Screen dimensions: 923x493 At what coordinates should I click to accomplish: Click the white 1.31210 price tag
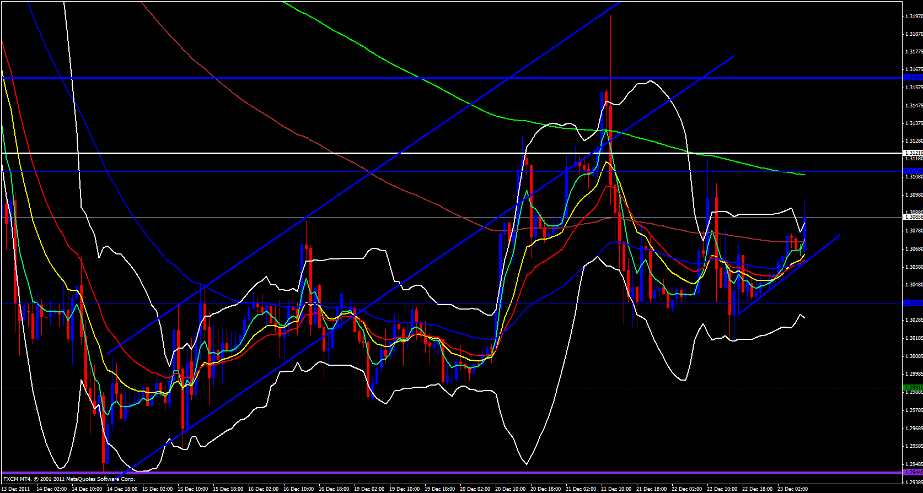pos(913,153)
